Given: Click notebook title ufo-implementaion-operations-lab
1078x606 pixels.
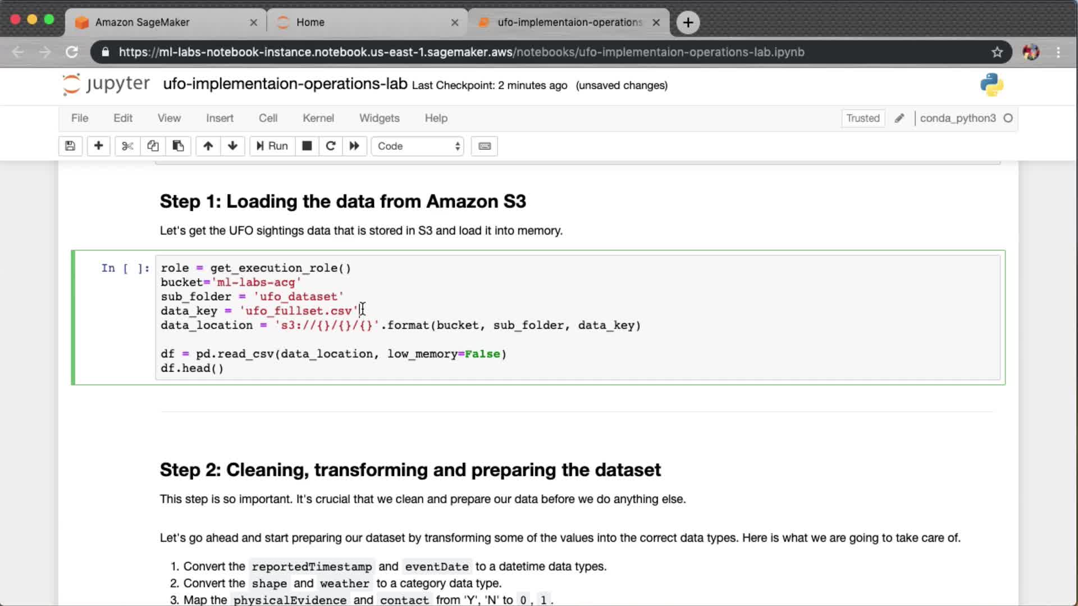Looking at the screenshot, I should [x=285, y=84].
